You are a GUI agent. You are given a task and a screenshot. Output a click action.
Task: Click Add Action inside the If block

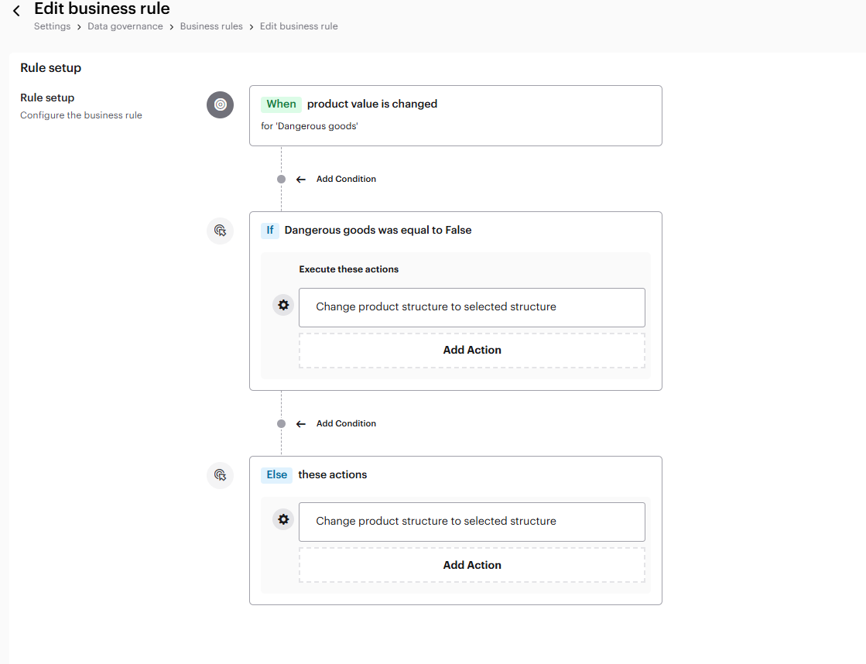pyautogui.click(x=471, y=350)
